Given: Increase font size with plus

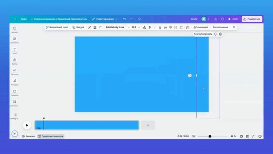Looking at the screenshot, I should pos(139,27).
